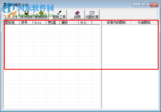161x112 pixels.
Task: Click the 图标组 column header
Action: (12, 23)
